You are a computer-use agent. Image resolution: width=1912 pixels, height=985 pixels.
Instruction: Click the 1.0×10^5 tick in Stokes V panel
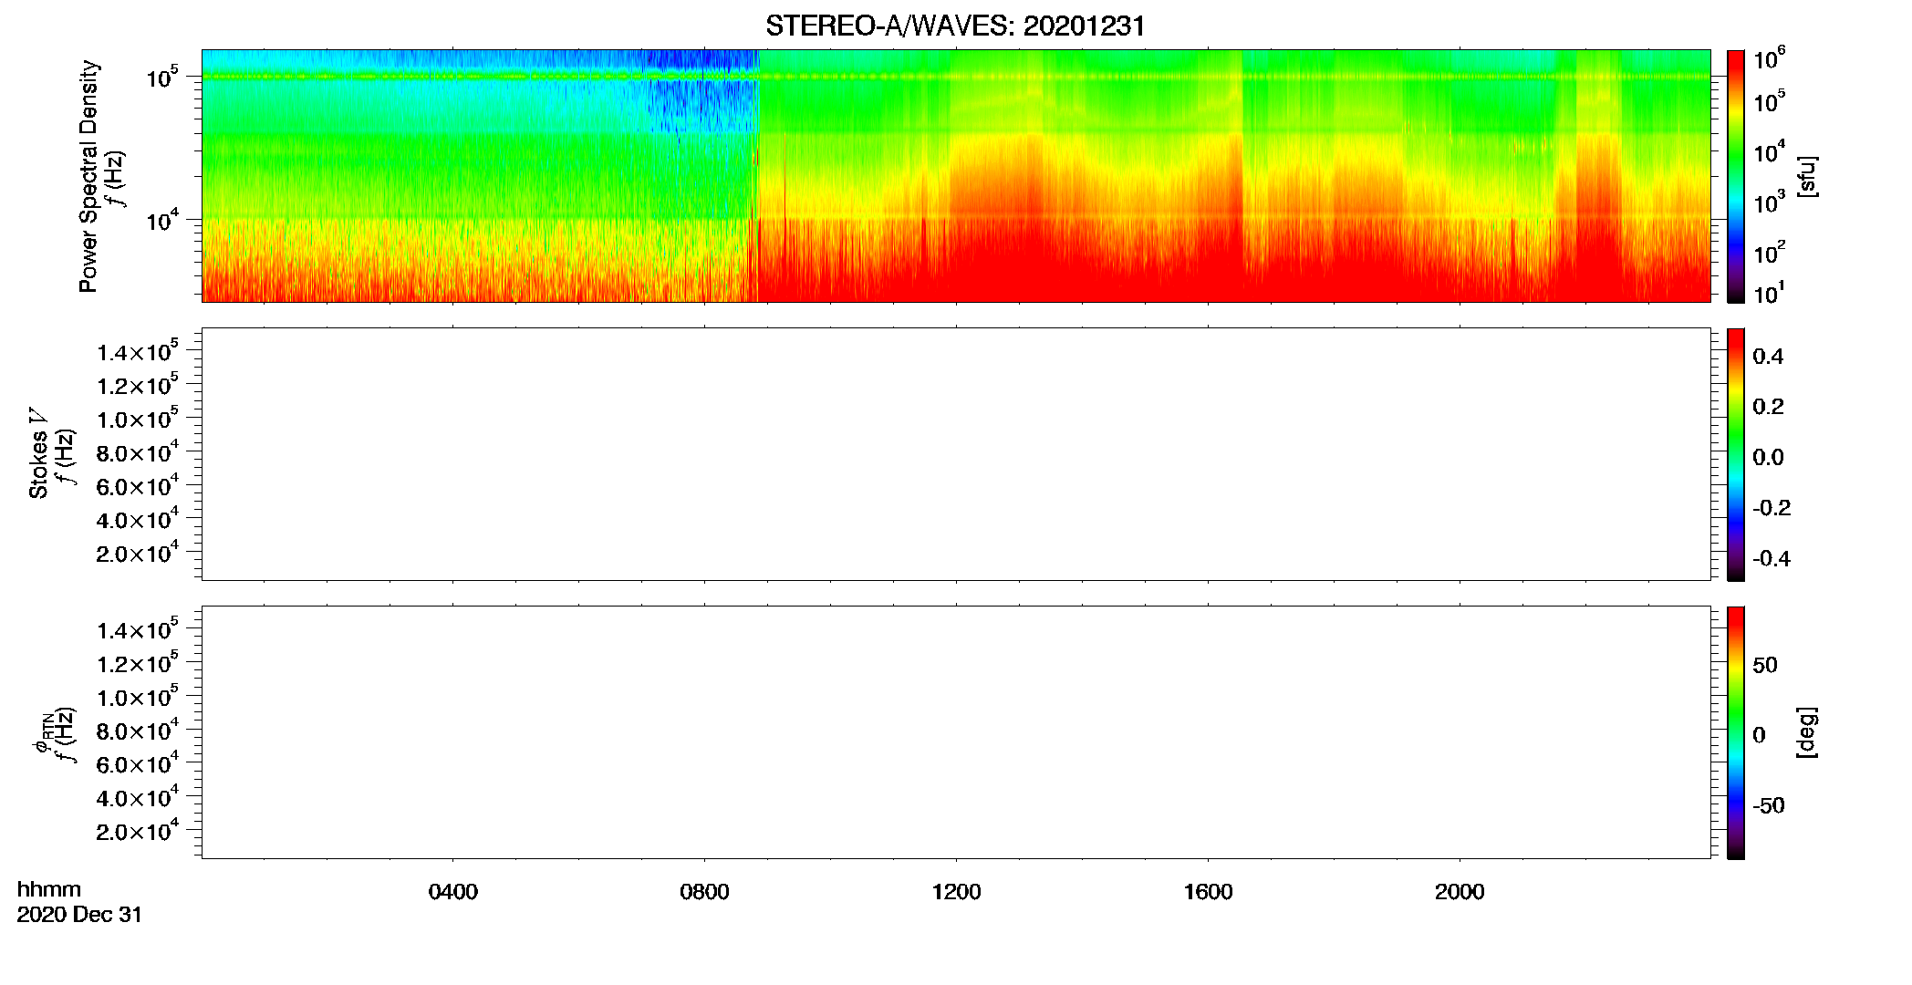click(x=138, y=419)
